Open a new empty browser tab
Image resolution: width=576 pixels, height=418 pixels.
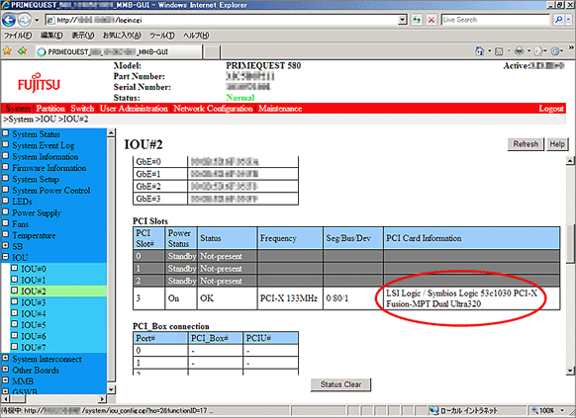[x=212, y=52]
